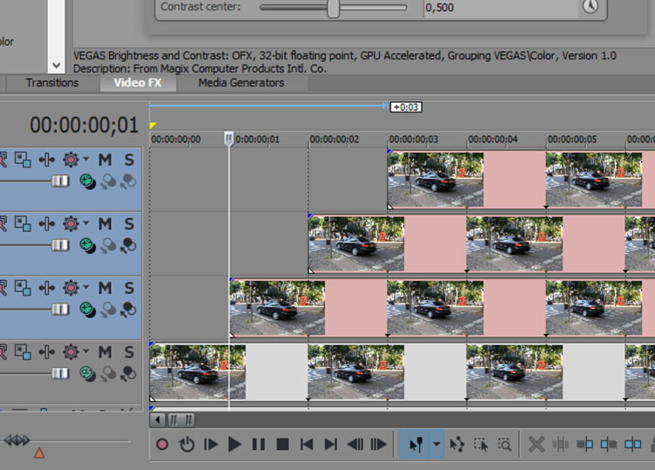The width and height of the screenshot is (655, 470).
Task: Make the second track a compositing child
Action: point(128,246)
